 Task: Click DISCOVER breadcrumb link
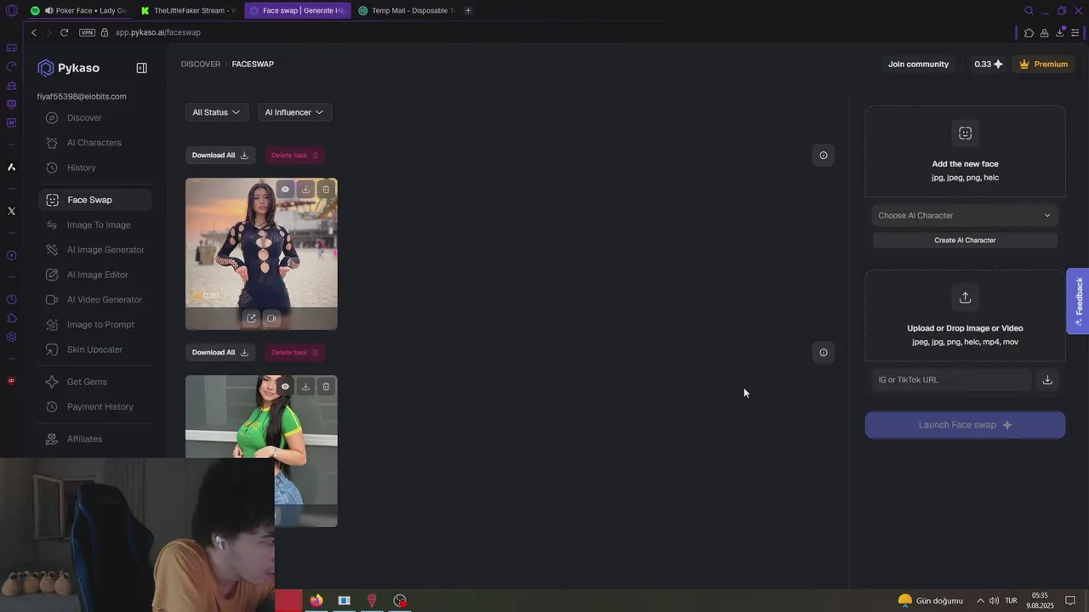(x=201, y=65)
